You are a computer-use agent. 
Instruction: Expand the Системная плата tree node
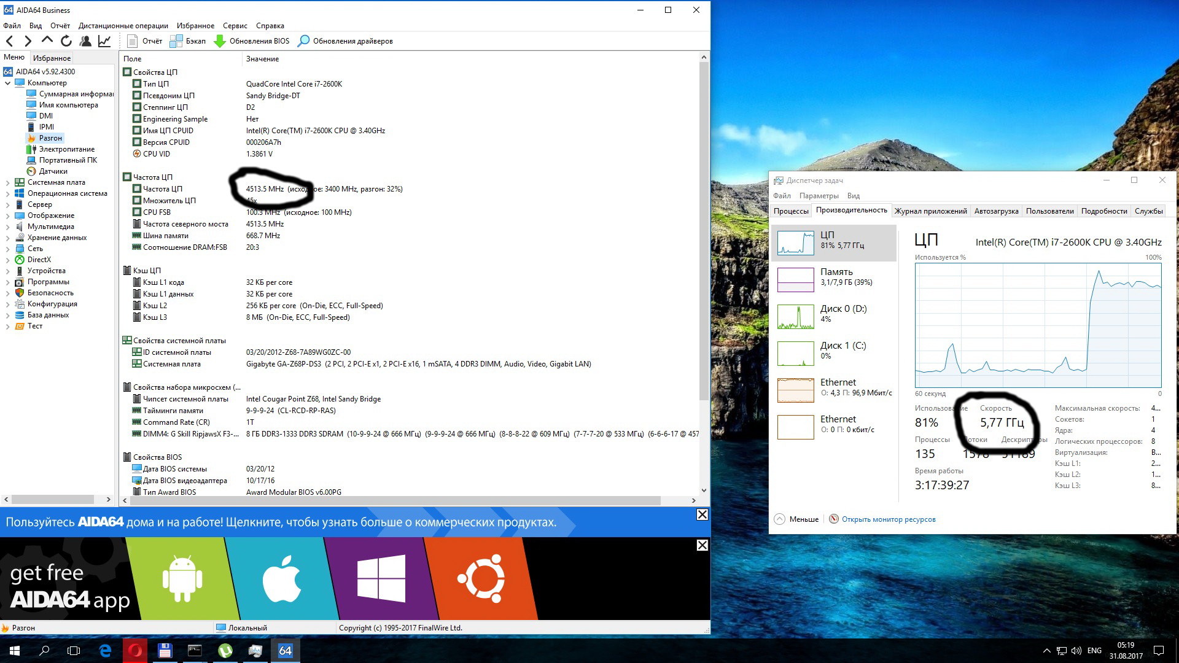(7, 182)
